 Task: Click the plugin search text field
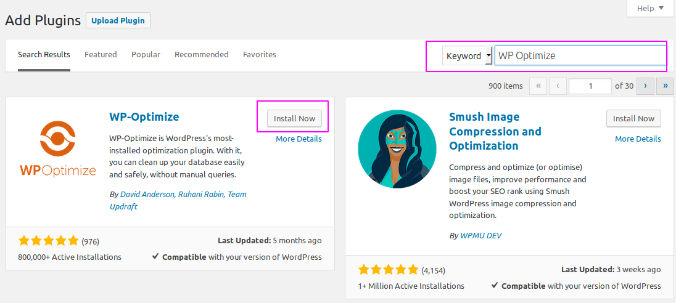580,55
